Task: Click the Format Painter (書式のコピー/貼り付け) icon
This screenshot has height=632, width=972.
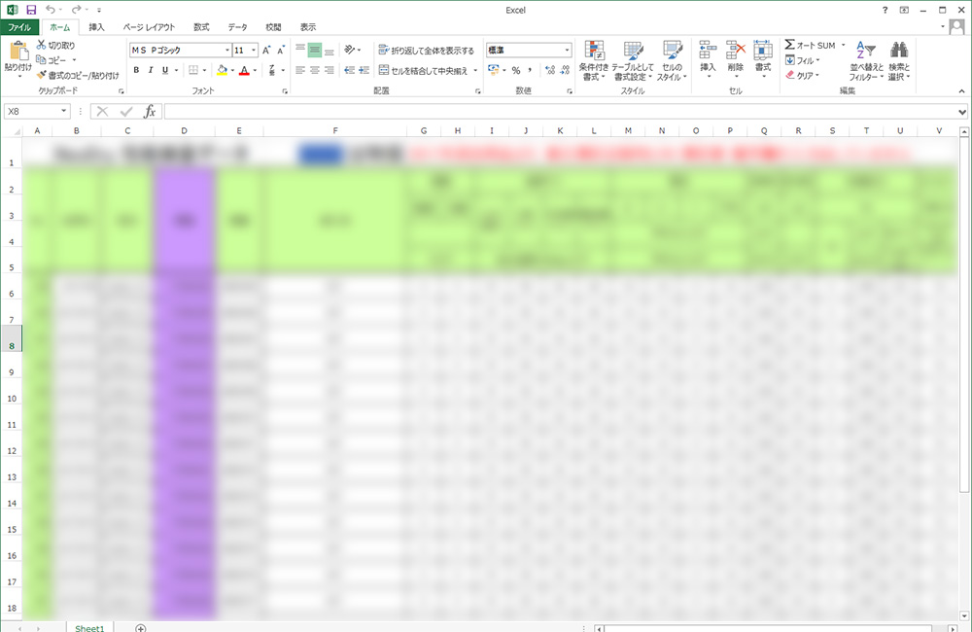Action: [x=42, y=75]
